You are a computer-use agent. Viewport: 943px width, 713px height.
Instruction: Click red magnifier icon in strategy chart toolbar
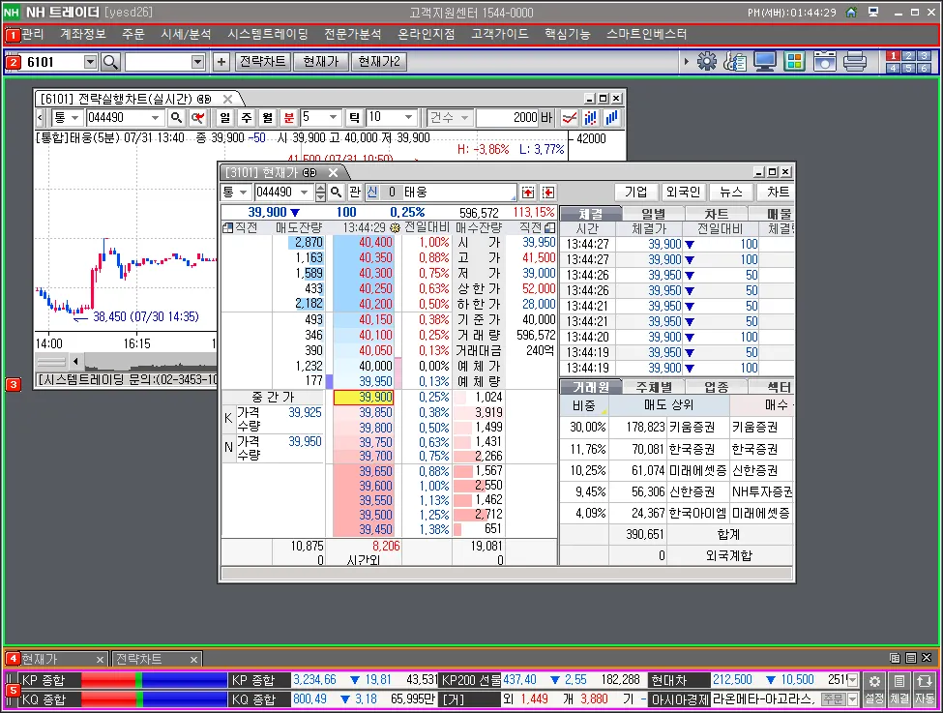pyautogui.click(x=197, y=117)
